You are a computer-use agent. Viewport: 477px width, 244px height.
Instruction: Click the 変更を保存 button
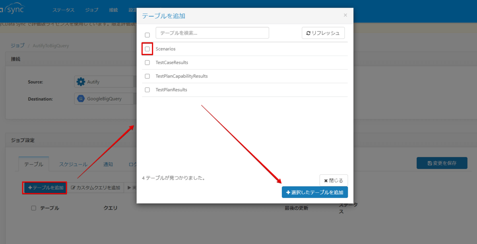442,163
